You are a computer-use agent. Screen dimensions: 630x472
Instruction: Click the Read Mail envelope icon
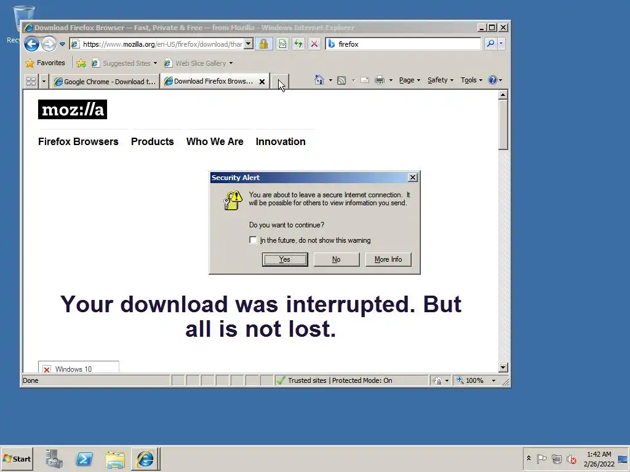364,80
